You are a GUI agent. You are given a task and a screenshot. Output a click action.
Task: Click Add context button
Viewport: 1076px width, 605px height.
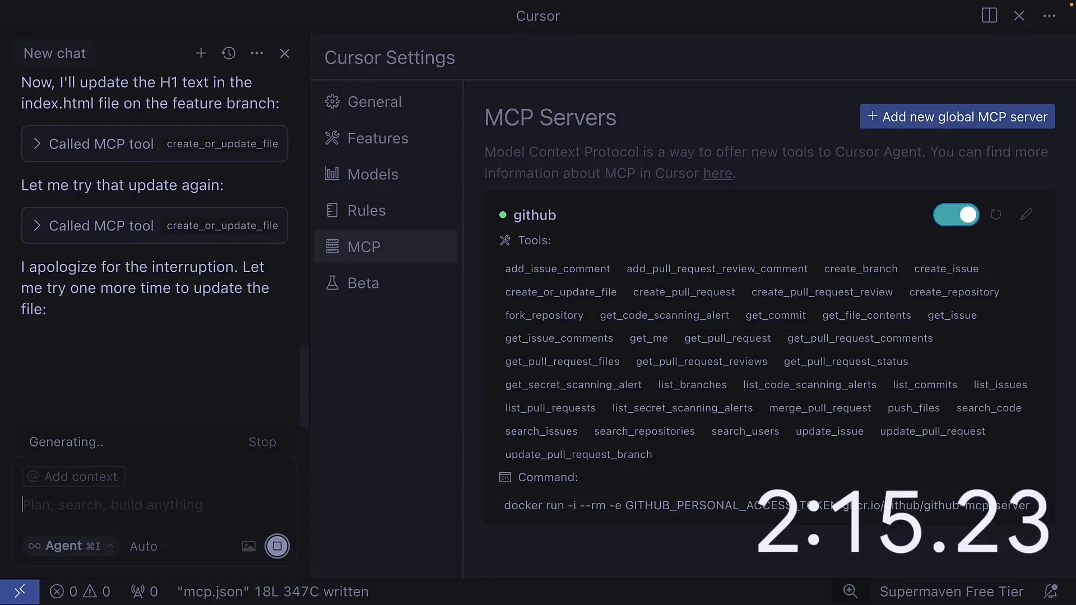73,477
